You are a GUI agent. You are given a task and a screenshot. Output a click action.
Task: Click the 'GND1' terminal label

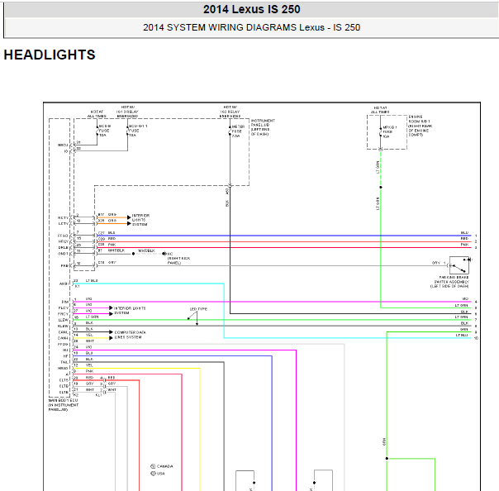point(63,254)
